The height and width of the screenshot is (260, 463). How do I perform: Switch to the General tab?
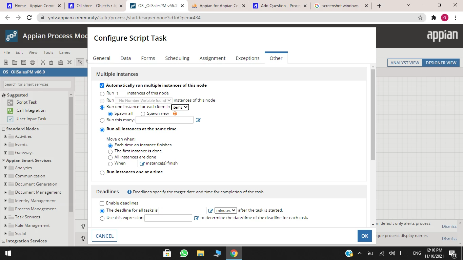(x=102, y=58)
